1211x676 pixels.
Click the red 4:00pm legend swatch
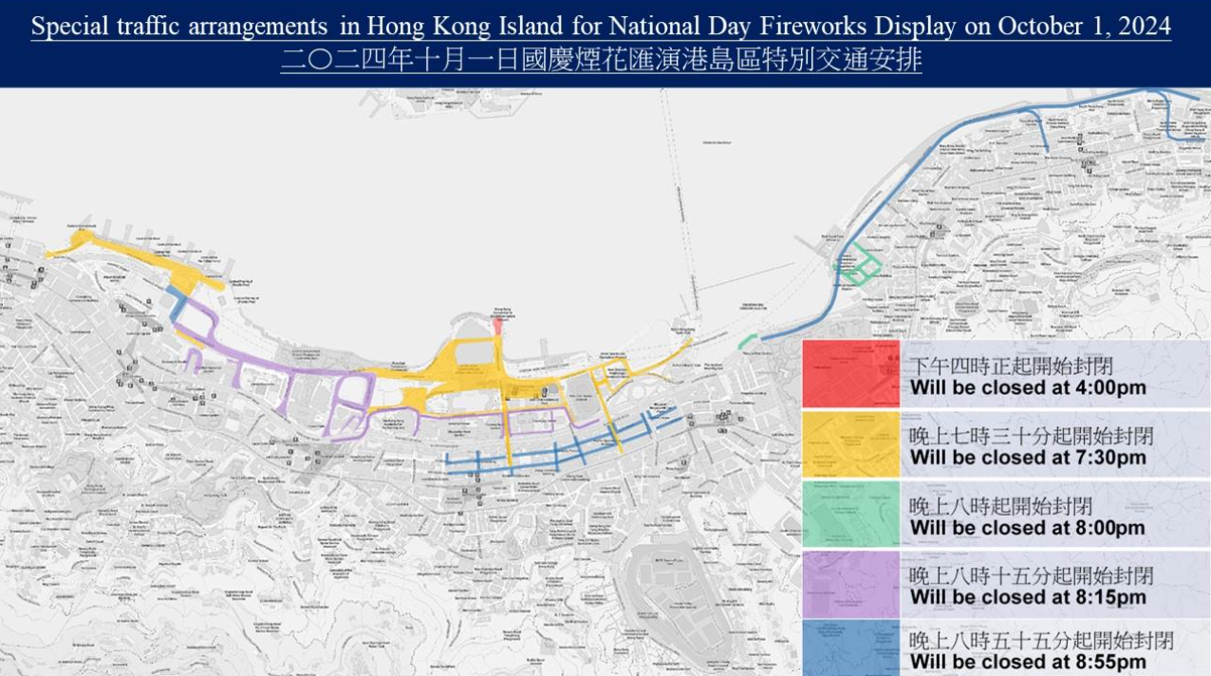[x=850, y=374]
